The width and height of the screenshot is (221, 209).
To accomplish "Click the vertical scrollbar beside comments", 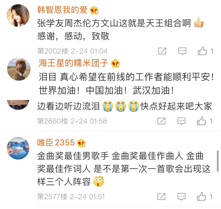I will point(218,161).
